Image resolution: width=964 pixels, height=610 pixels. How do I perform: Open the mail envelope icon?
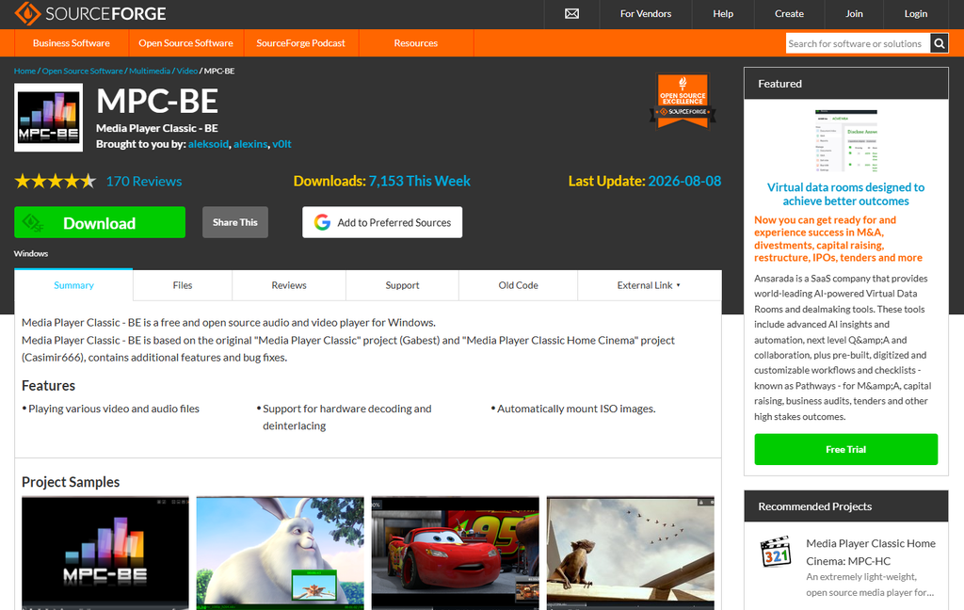click(571, 13)
